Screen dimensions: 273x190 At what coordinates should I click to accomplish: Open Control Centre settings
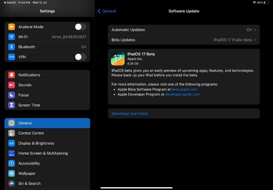click(47, 133)
